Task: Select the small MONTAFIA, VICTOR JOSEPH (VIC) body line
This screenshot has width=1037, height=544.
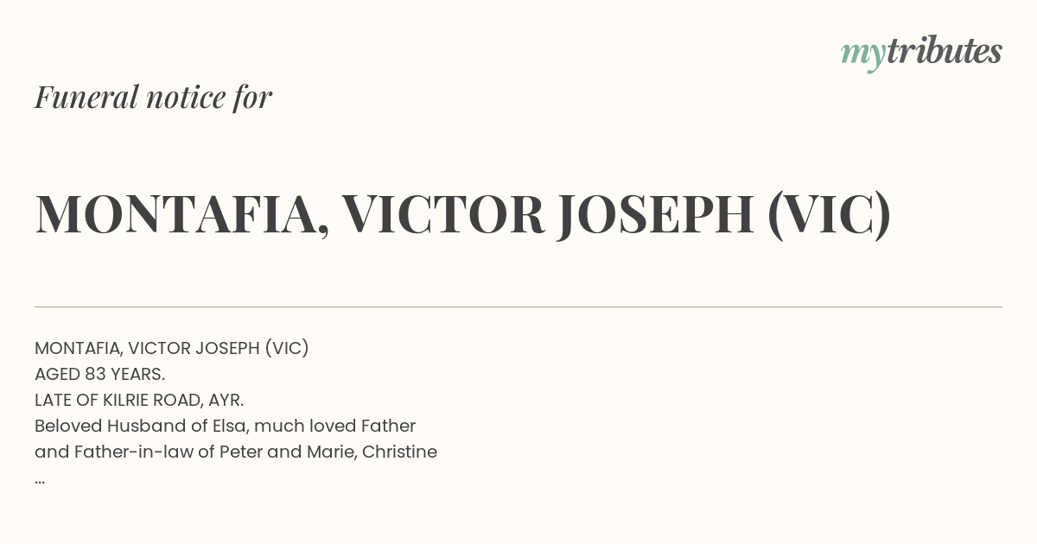Action: click(172, 348)
